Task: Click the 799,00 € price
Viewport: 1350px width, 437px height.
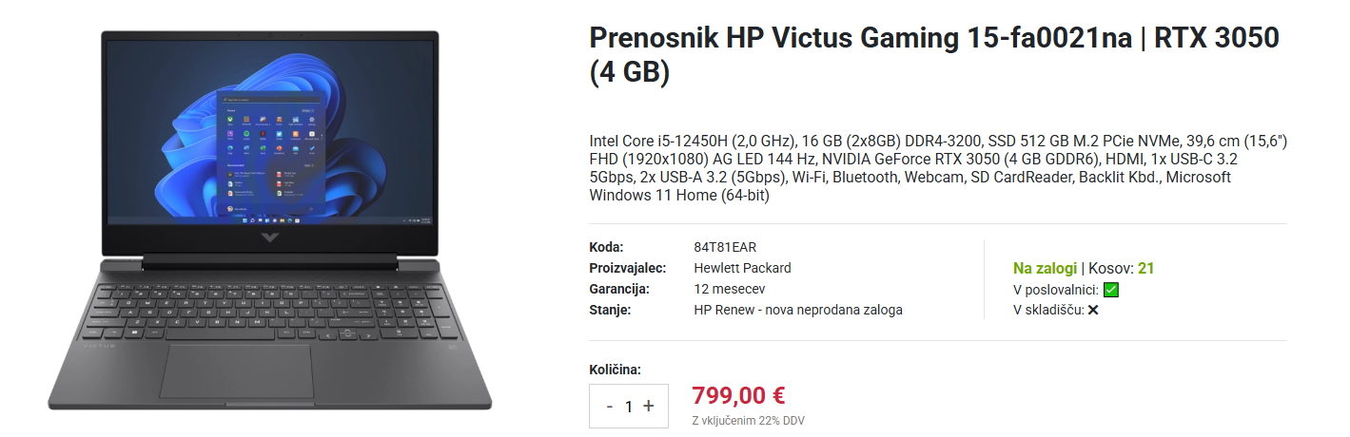Action: [x=738, y=394]
